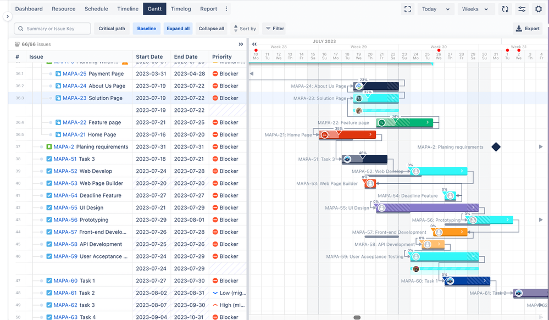Export the Gantt chart
549x320 pixels.
[x=526, y=28]
